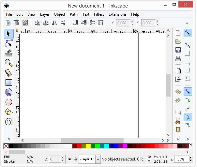This screenshot has width=197, height=167.
Task: Select the Ellipse circle tool
Action: pyautogui.click(x=9, y=102)
